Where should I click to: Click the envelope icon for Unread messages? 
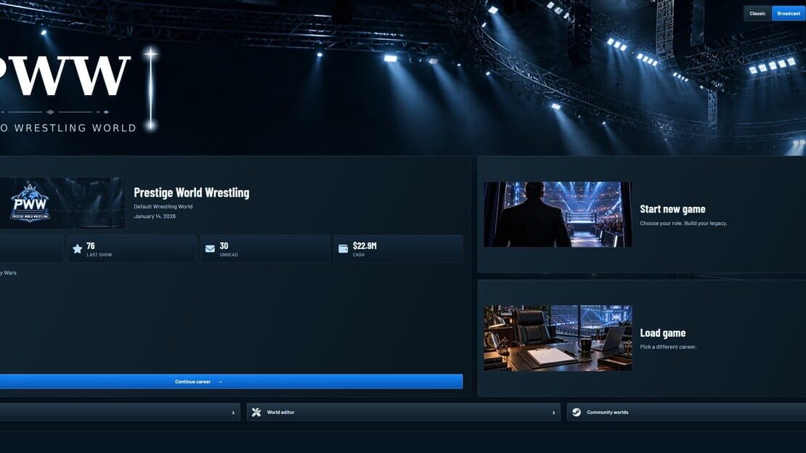click(x=210, y=249)
